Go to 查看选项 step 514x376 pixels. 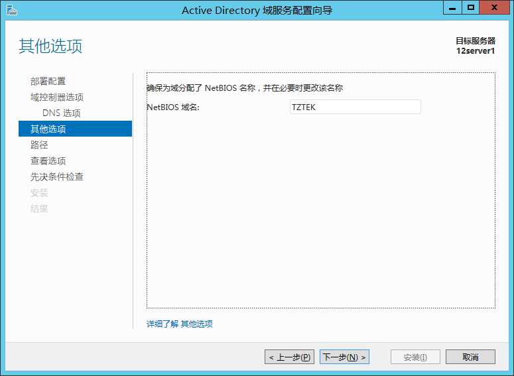[48, 161]
